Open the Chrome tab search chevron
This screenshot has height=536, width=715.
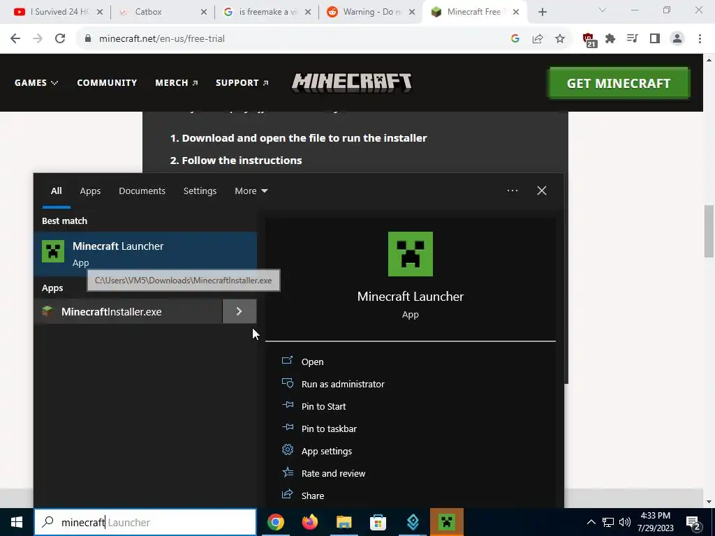pos(603,10)
